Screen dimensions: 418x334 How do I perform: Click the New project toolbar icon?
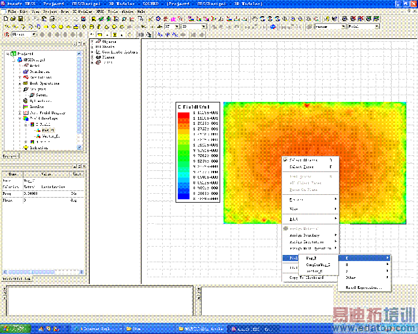[5, 18]
